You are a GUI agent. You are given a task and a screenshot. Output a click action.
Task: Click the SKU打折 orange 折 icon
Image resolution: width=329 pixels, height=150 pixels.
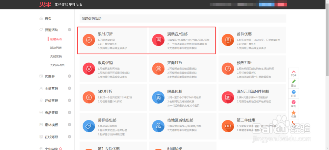click(89, 97)
